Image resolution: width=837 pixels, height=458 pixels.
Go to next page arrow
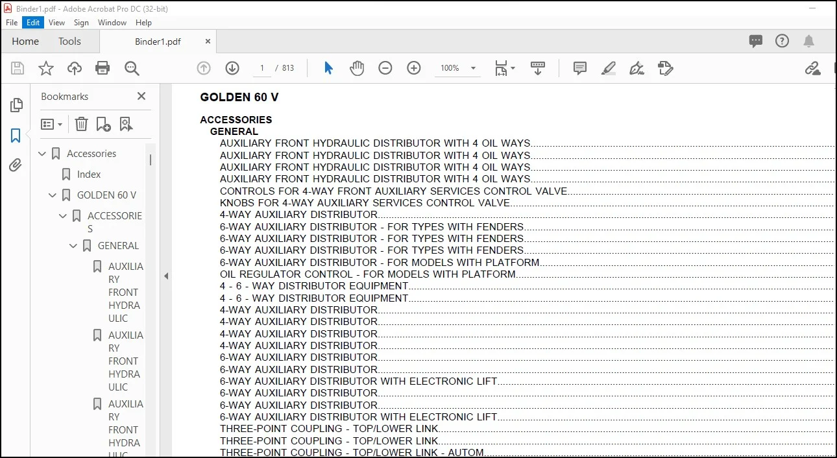coord(232,68)
